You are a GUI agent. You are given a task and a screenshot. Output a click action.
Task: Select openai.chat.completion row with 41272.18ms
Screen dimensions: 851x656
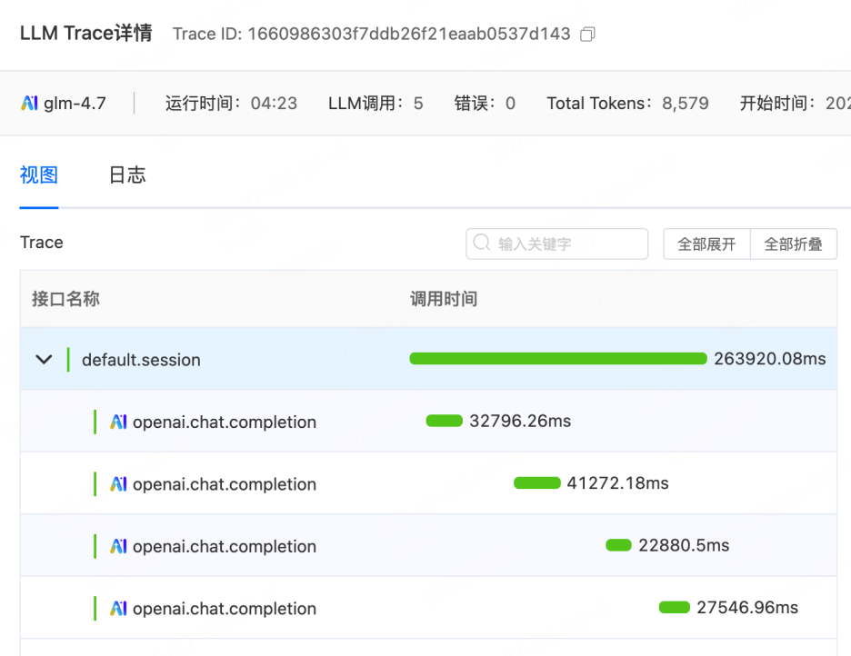point(428,483)
